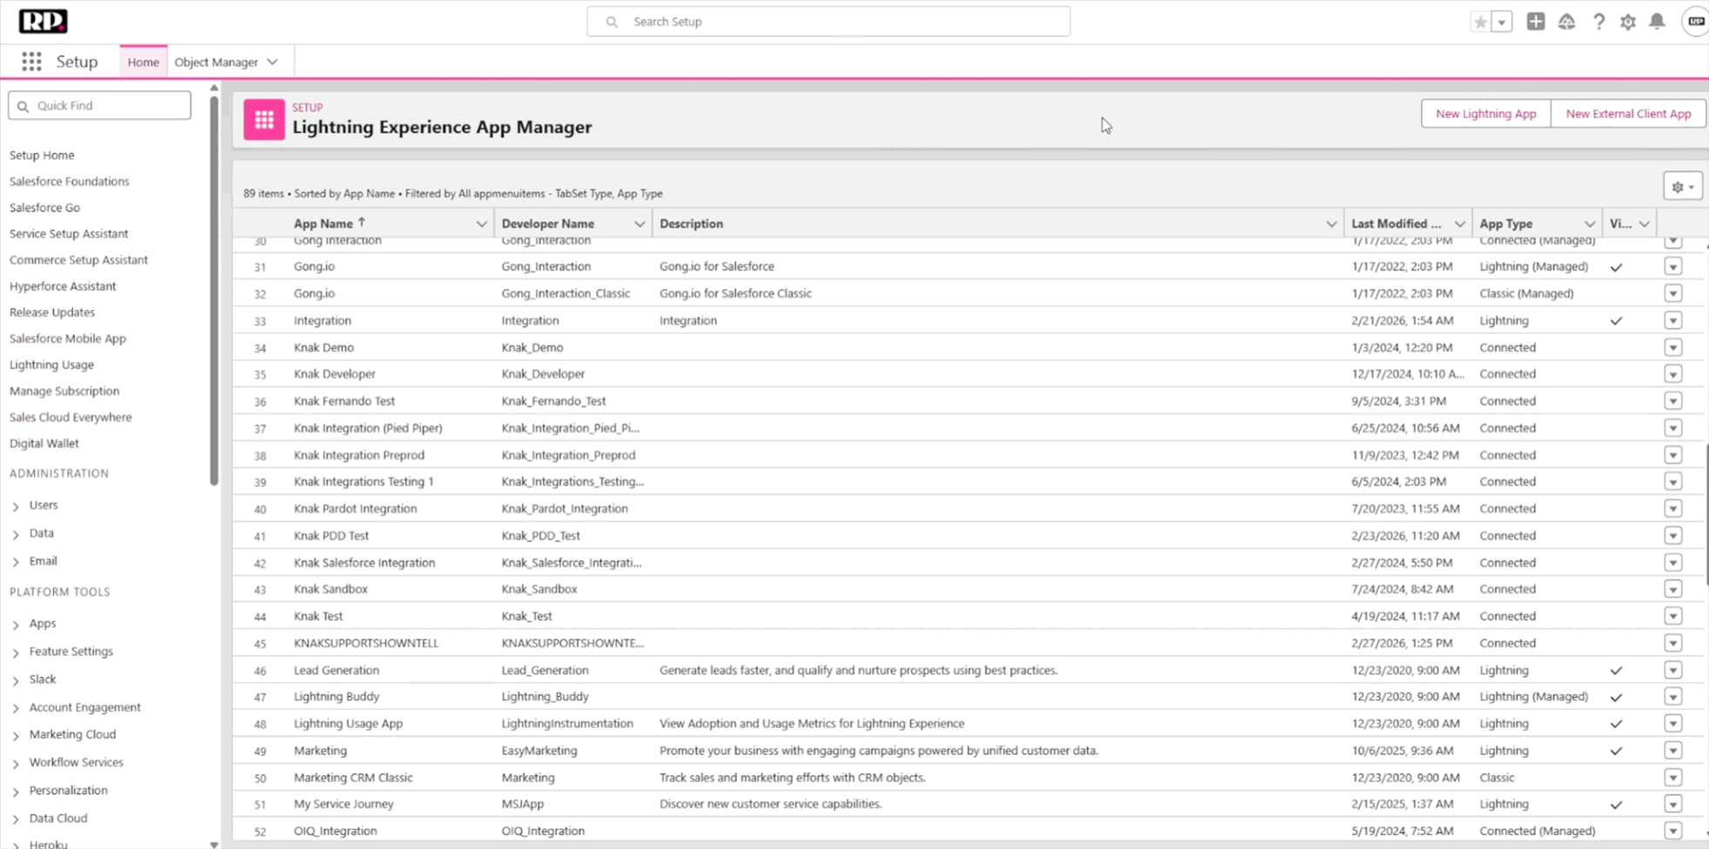
Task: Click the favorites star icon
Action: 1480,22
